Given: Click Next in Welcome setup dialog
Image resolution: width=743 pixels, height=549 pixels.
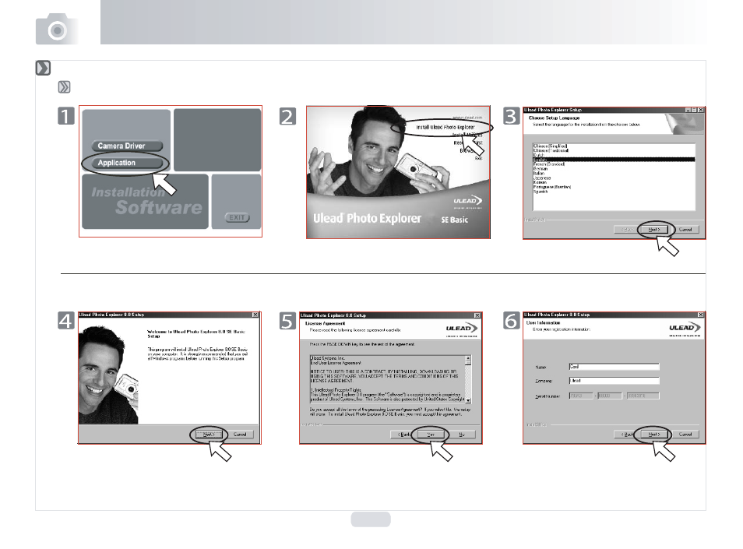Looking at the screenshot, I should (x=209, y=434).
